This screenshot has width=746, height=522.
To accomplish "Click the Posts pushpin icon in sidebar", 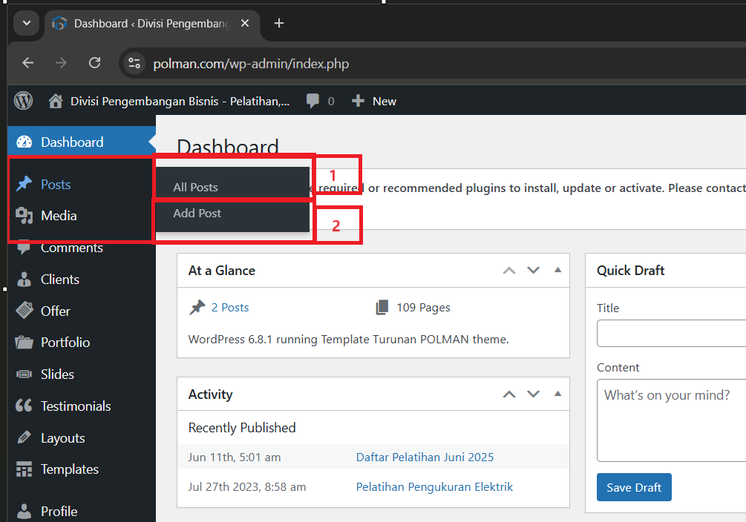I will click(x=24, y=184).
